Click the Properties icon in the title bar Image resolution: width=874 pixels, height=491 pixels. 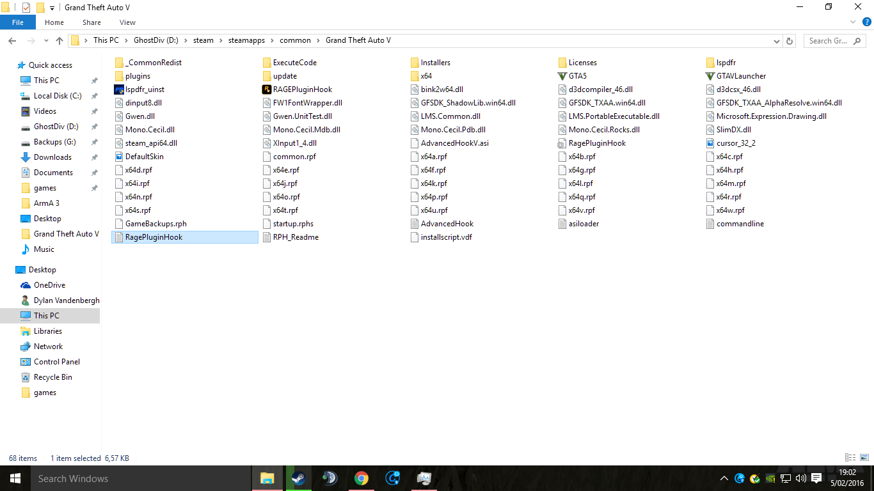[26, 8]
